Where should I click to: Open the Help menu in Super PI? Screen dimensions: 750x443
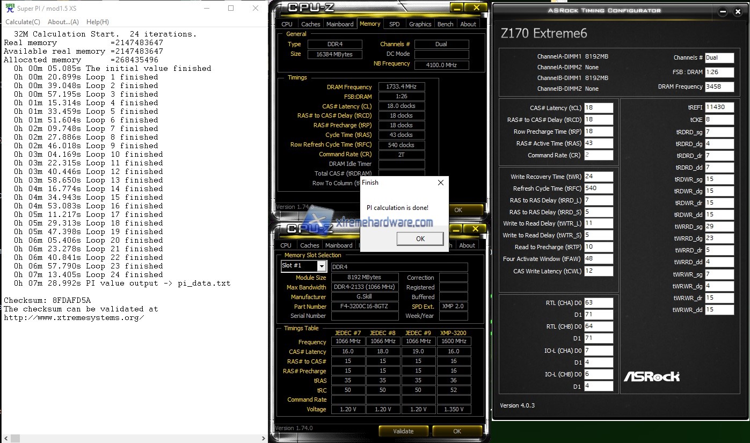click(x=97, y=21)
